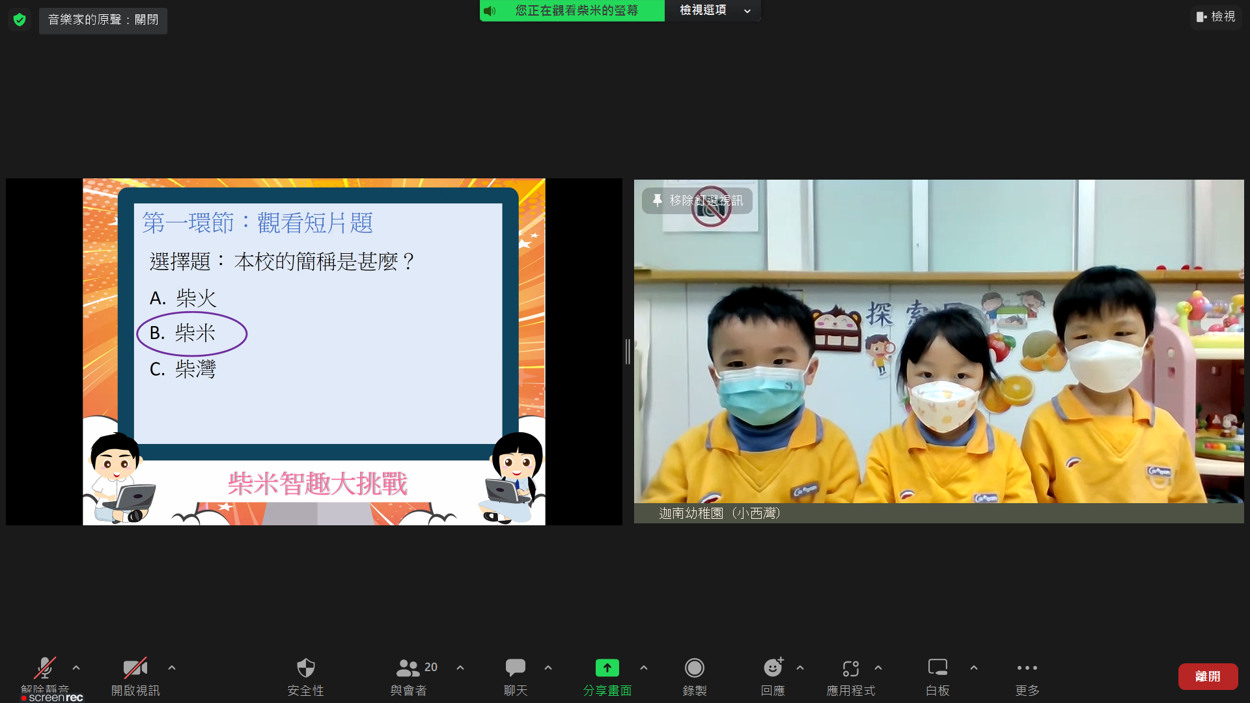
Task: Open the Chat bubble icon
Action: 515,669
